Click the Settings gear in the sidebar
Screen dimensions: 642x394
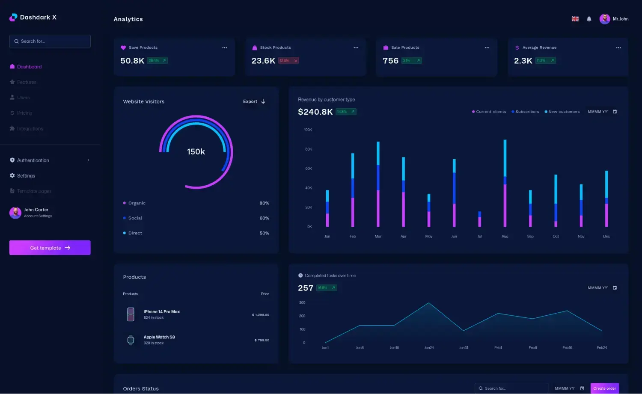12,175
